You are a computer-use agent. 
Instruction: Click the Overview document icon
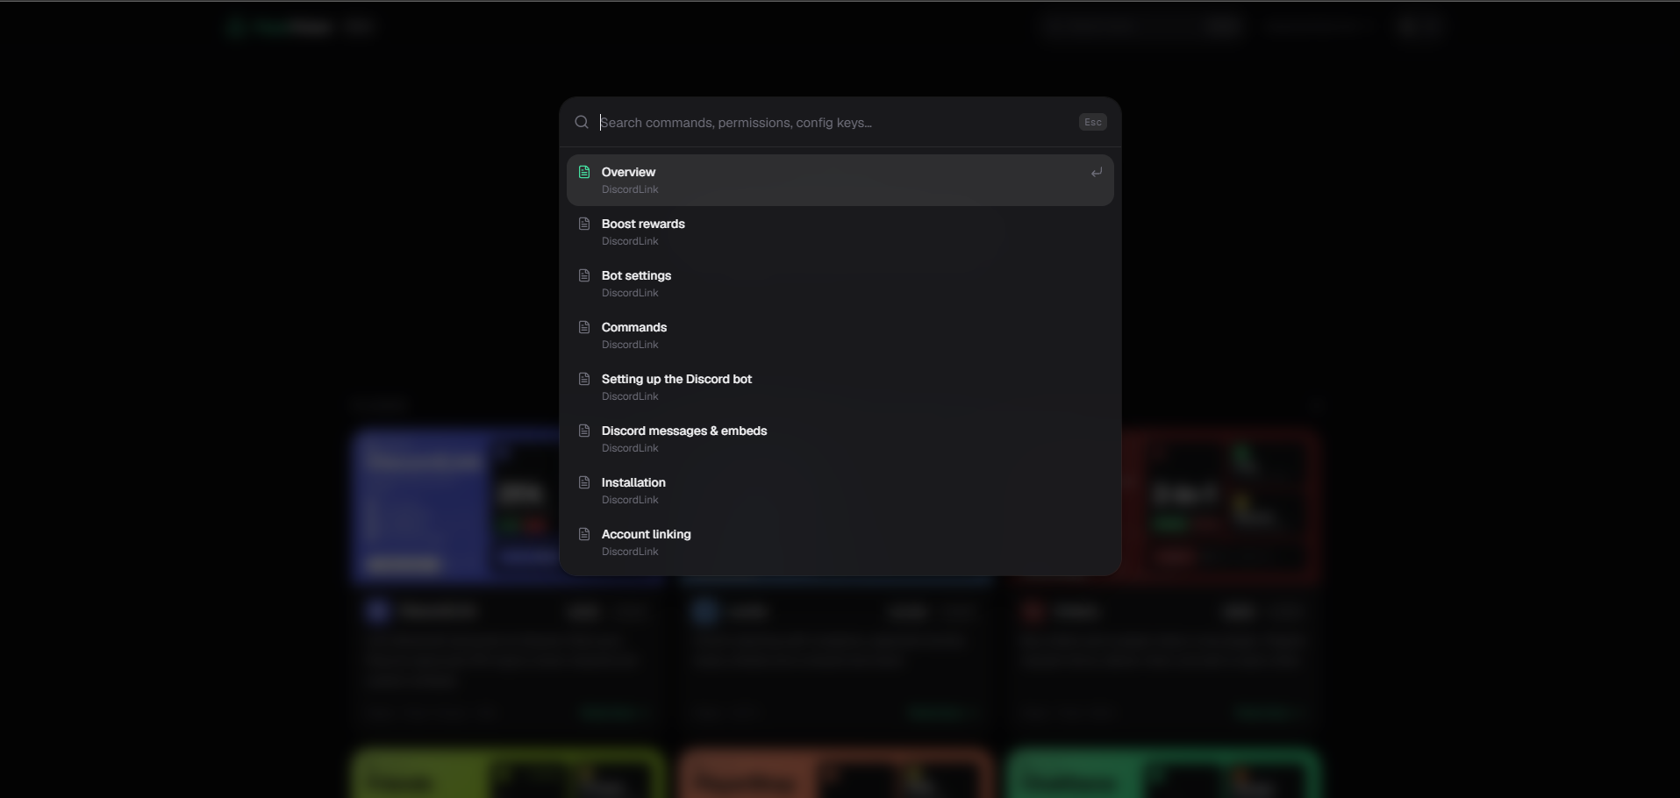click(584, 172)
